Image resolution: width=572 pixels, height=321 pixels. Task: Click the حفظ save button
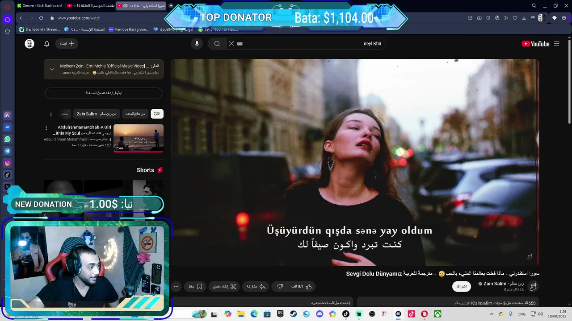(195, 287)
